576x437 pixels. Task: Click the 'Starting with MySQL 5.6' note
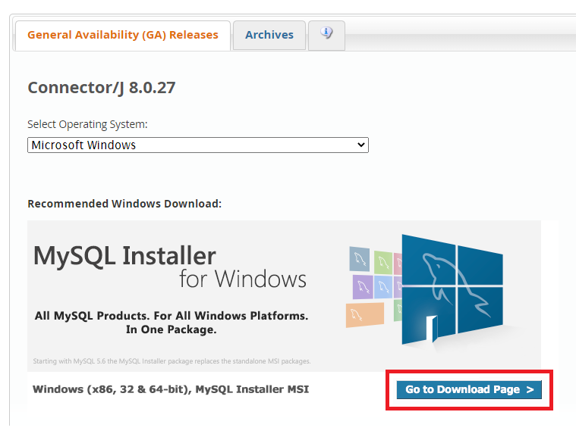click(x=172, y=361)
